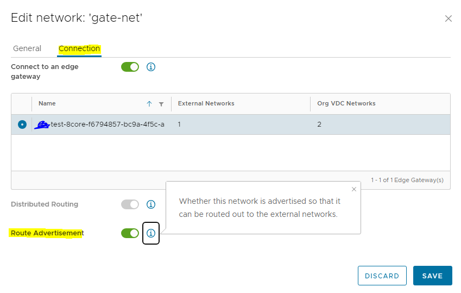Click the SAVE button
This screenshot has height=293, width=461.
(432, 276)
